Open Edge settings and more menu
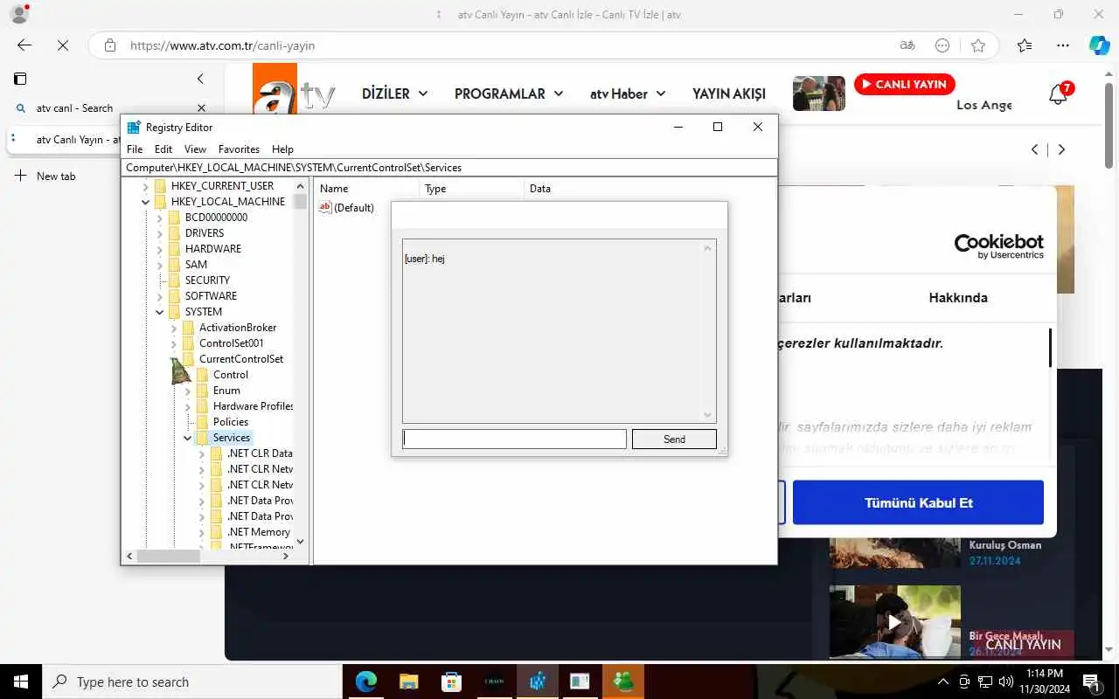 tap(1063, 45)
